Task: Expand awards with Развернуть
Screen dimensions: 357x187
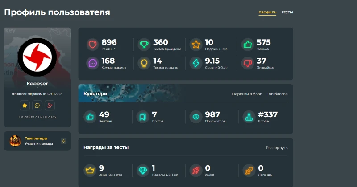Action: (x=277, y=148)
